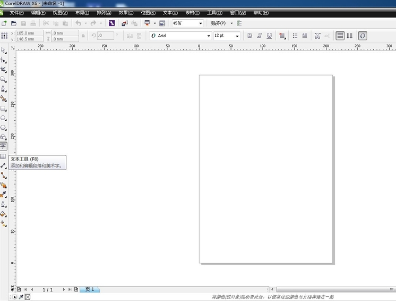The width and height of the screenshot is (396, 301).
Task: Select the Ellipse tool
Action: 4,118
